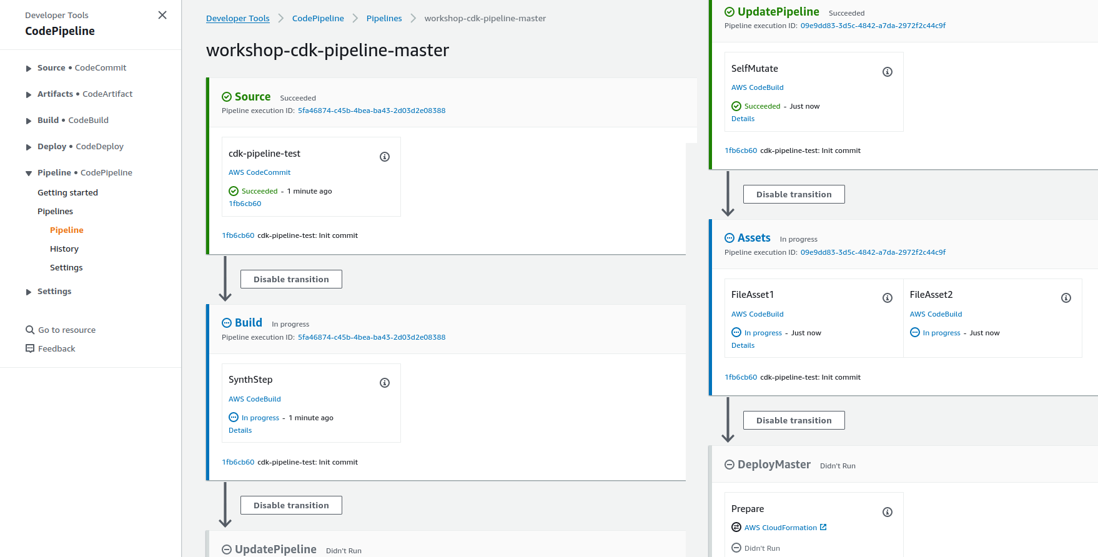
Task: Click DeployMaster didn't-run status icon
Action: 730,465
